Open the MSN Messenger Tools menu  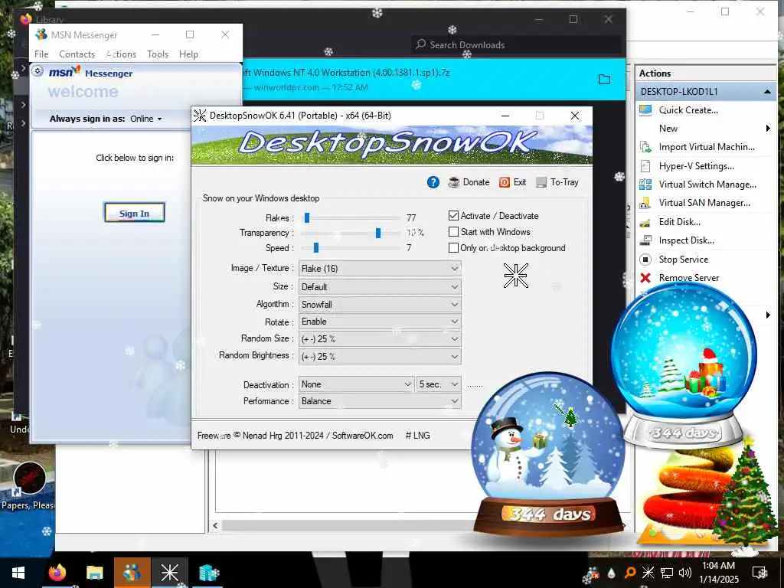(x=158, y=54)
